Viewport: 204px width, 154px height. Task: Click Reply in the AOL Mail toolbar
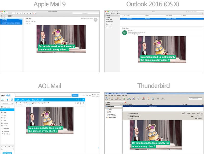[18, 100]
